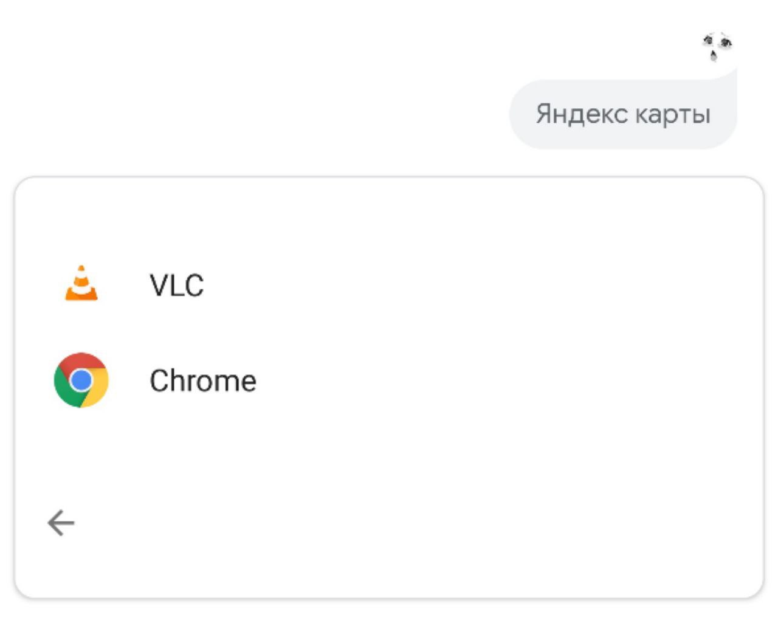Tap the user avatar above the message
Viewport: 778px width, 623px height.
[717, 46]
